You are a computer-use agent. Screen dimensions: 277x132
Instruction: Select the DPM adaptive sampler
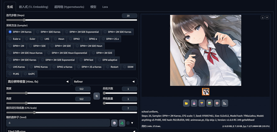(108, 60)
